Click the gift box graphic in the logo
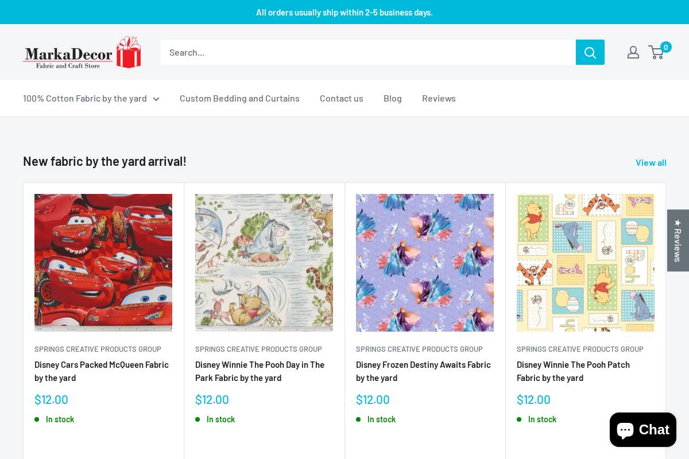 tap(129, 52)
